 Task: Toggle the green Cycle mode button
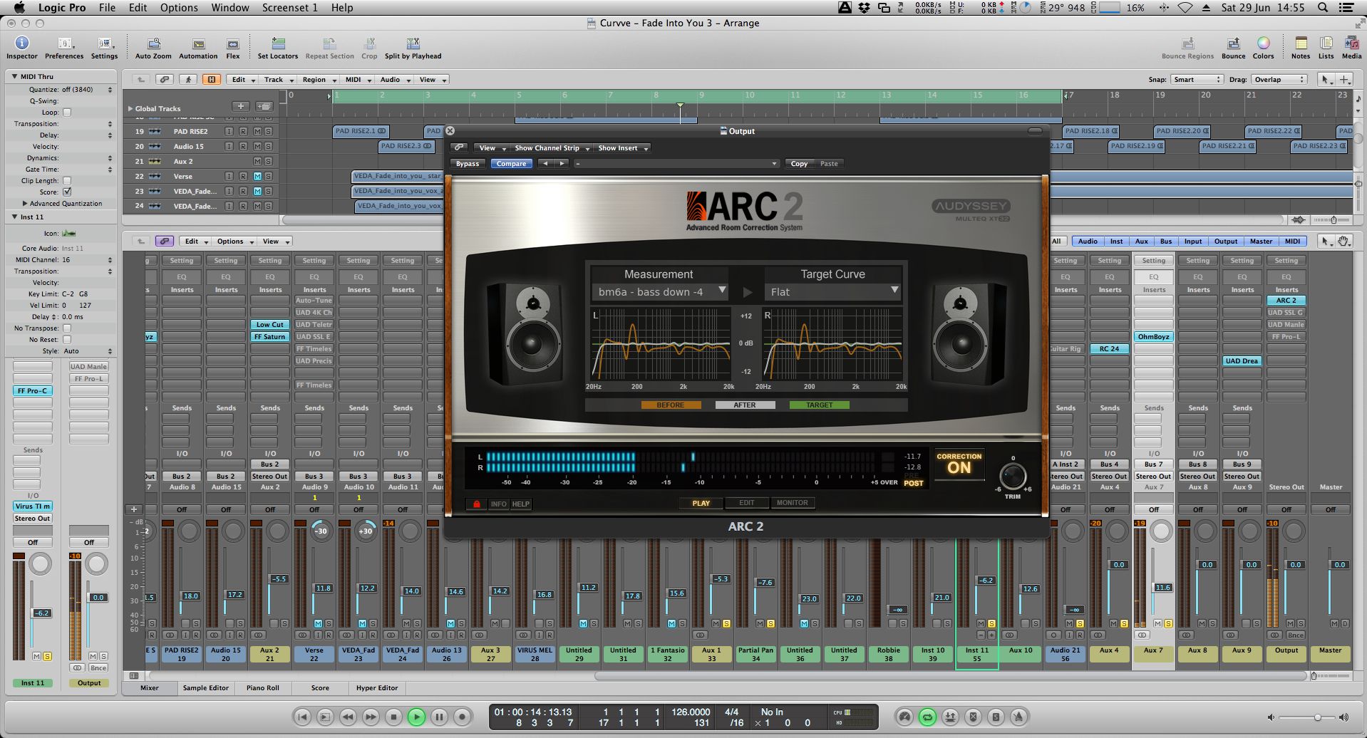coord(927,717)
